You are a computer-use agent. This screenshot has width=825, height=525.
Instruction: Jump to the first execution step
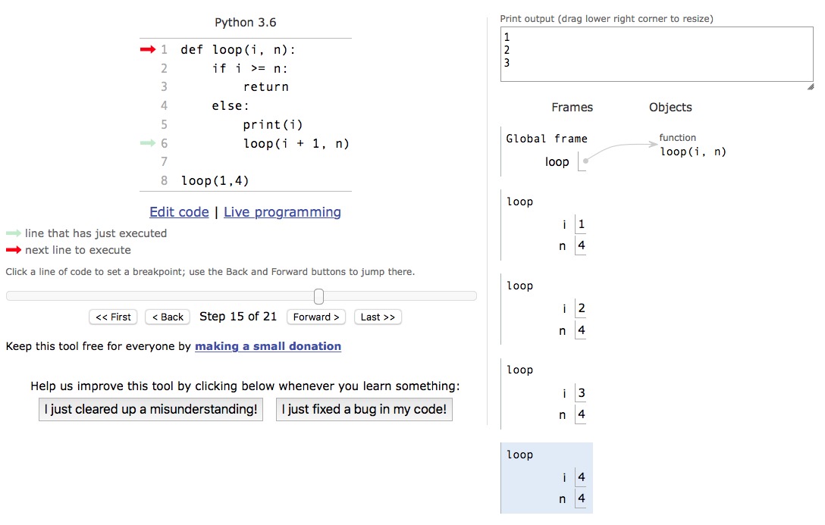[113, 317]
